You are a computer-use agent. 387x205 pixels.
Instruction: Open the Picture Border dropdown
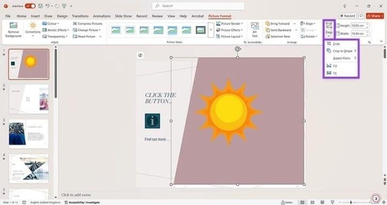pyautogui.click(x=230, y=23)
